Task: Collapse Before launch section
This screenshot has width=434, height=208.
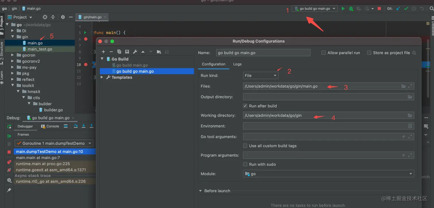Action: tap(200, 191)
